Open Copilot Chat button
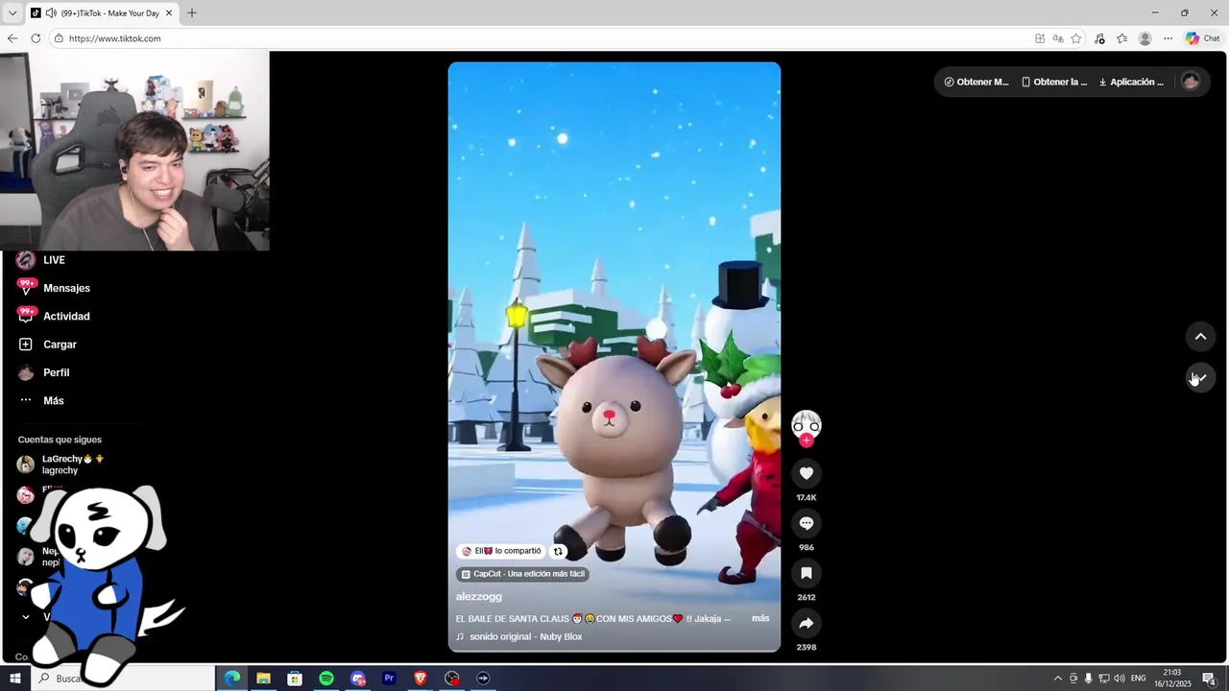This screenshot has height=691, width=1229. [1203, 38]
